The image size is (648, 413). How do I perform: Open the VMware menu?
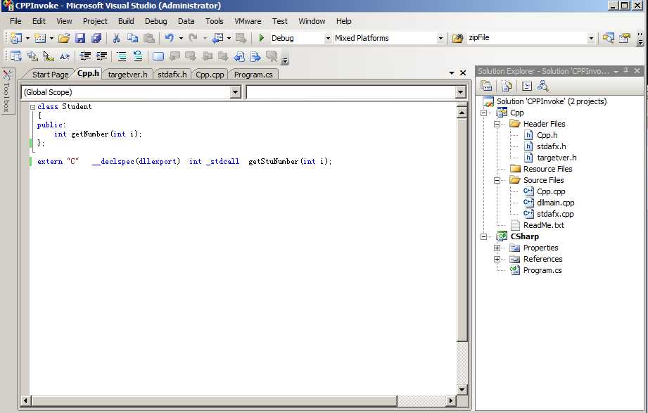click(248, 21)
